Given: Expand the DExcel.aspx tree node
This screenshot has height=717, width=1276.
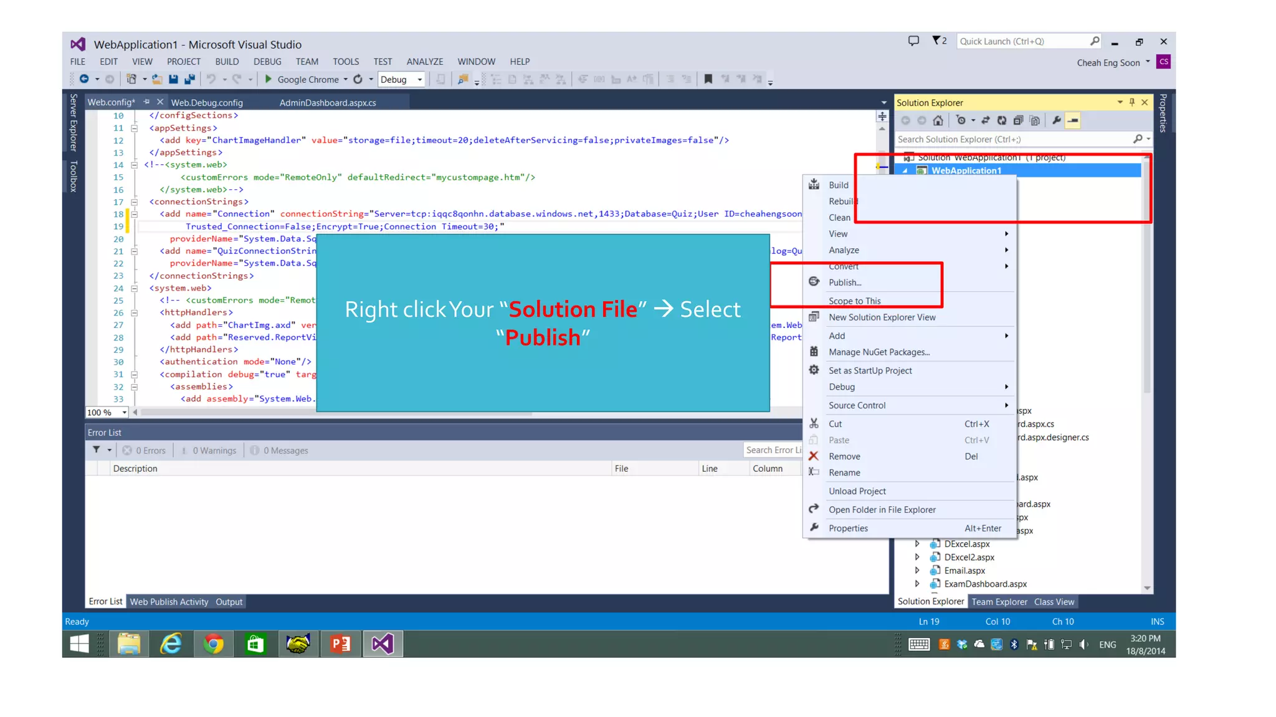Looking at the screenshot, I should click(917, 544).
